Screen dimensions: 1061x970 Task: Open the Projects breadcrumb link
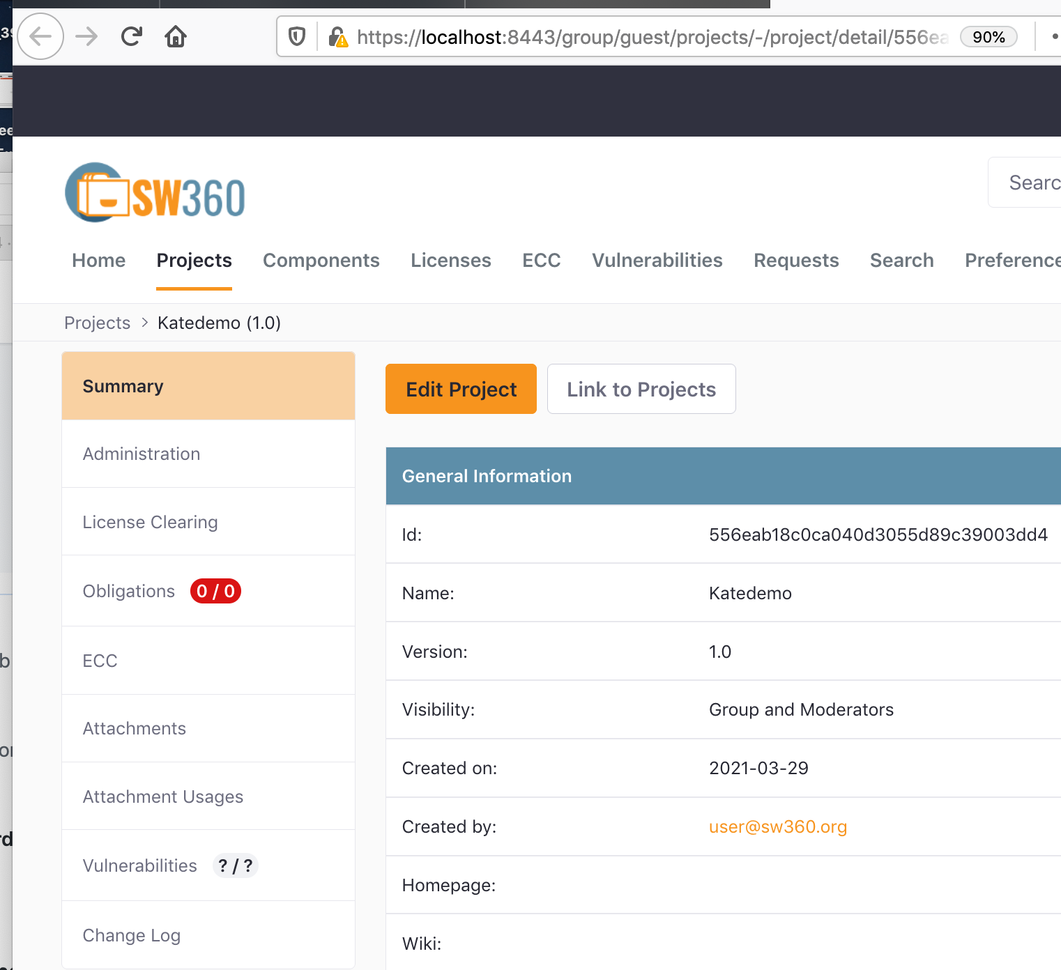[x=97, y=323]
